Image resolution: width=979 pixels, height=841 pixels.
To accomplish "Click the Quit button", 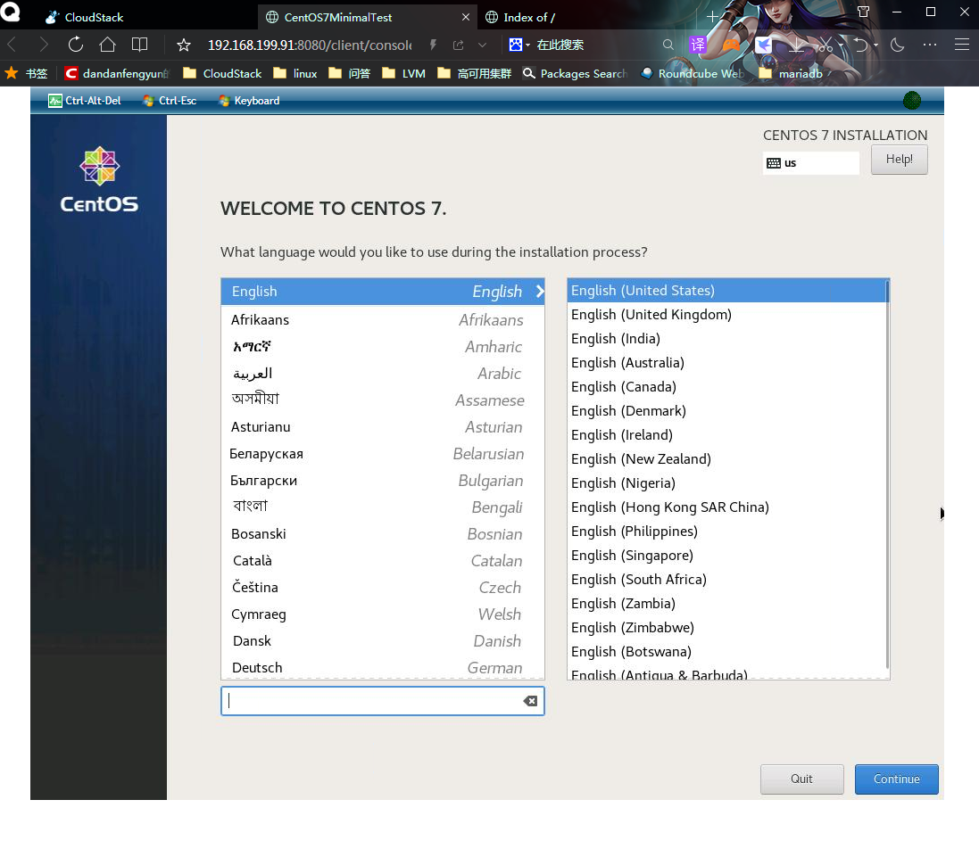I will coord(801,779).
